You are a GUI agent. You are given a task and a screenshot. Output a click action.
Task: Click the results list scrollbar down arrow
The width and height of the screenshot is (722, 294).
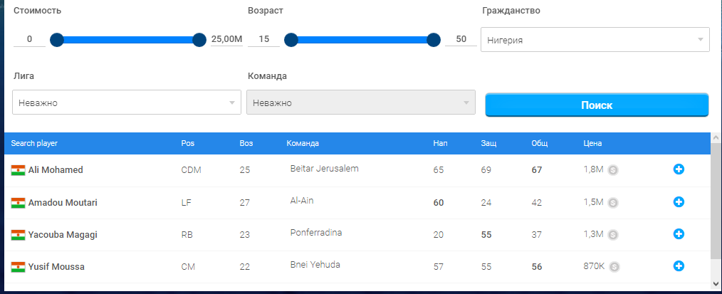click(x=716, y=283)
